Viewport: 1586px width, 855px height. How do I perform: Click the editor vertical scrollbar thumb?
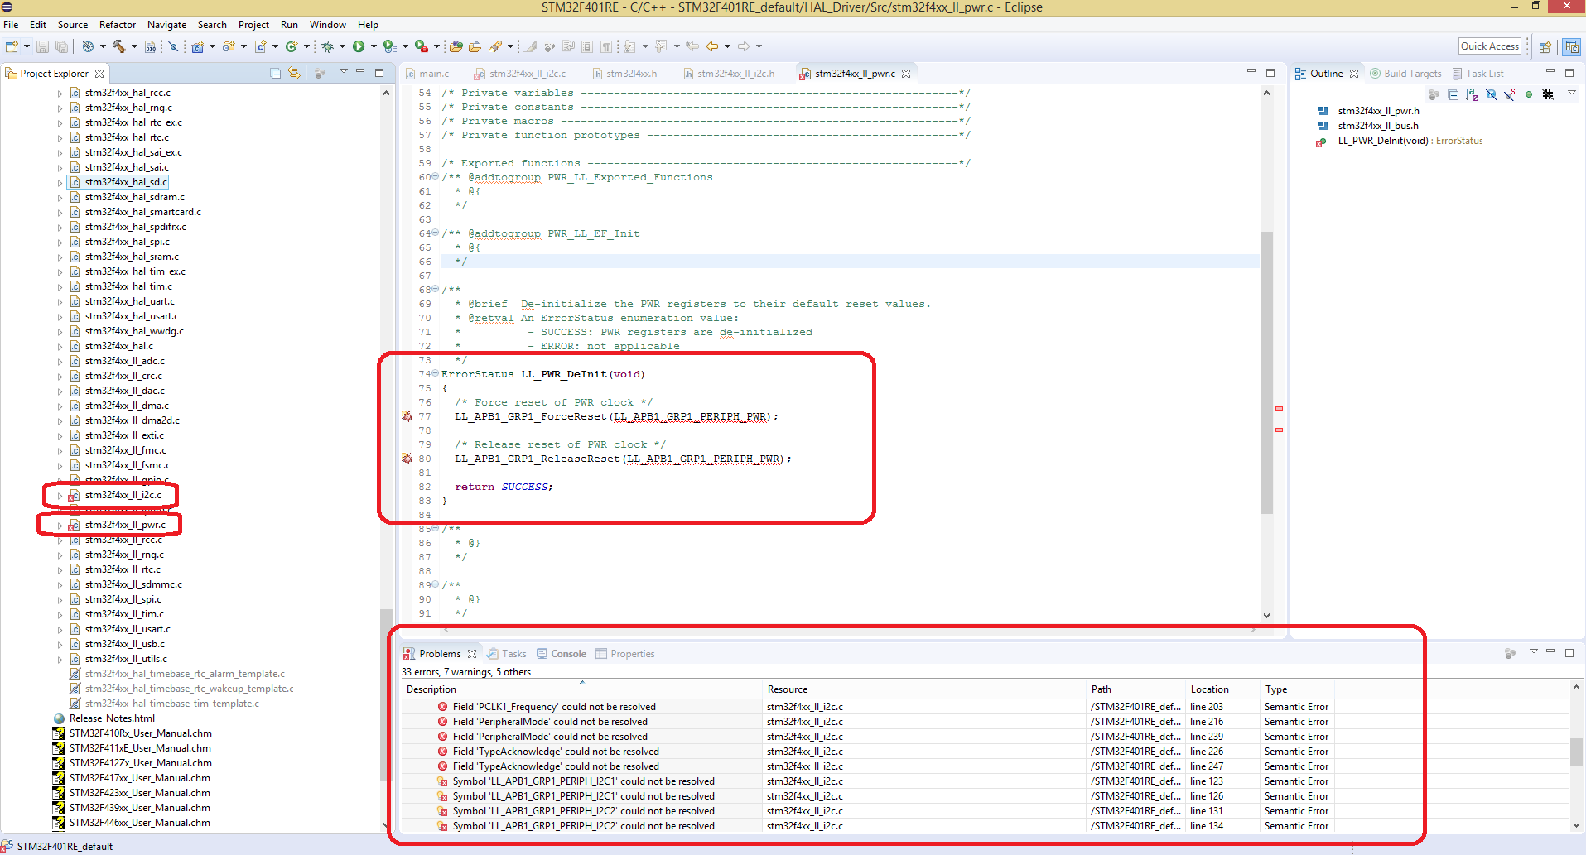tap(1266, 372)
